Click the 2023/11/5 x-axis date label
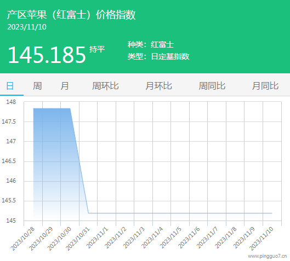The image size is (290, 261). 170,238
